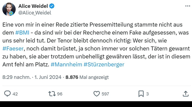Click the retweet arrows icon
Screen dimensions: 192x107
coord(52,94)
